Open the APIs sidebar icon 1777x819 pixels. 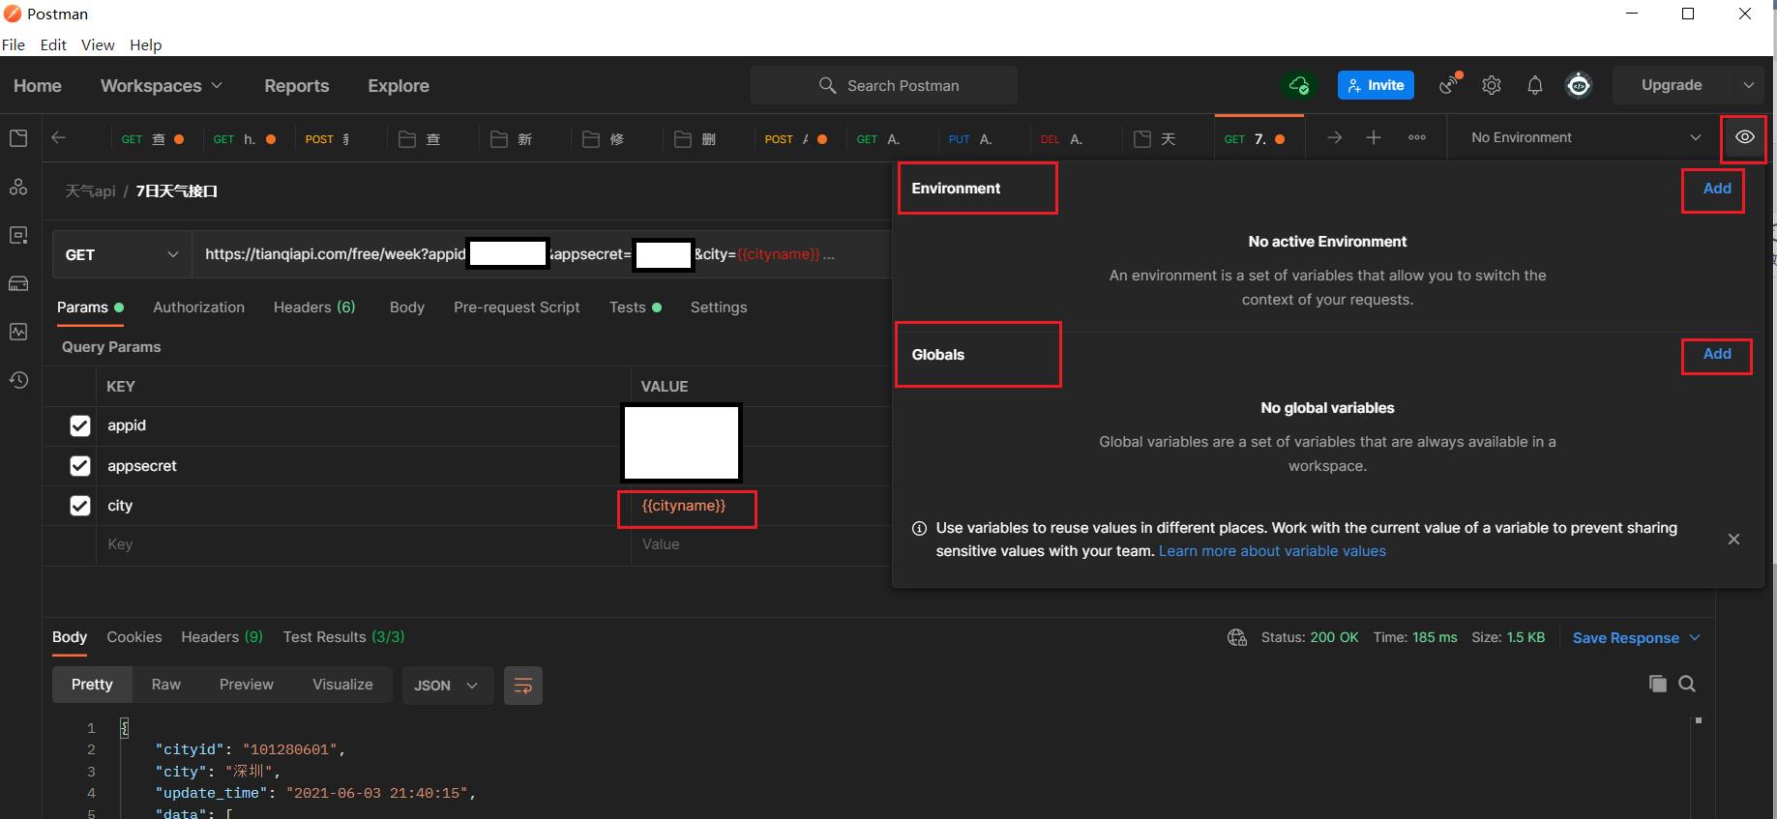pos(18,187)
